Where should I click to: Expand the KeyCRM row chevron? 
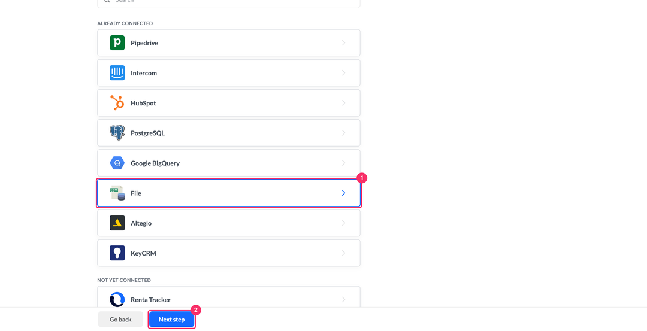(x=343, y=253)
